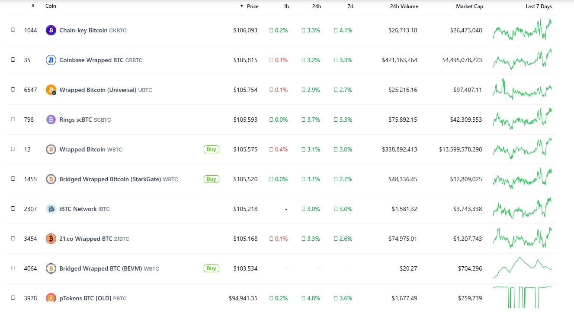Toggle favorite star for 21.co Wrapped BTC
This screenshot has width=574, height=312.
13,239
